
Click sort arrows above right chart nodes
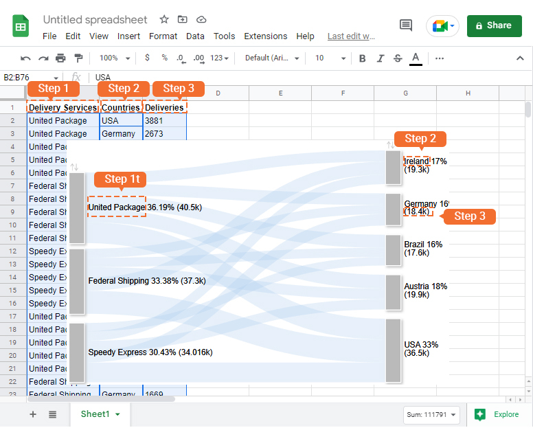pyautogui.click(x=390, y=145)
